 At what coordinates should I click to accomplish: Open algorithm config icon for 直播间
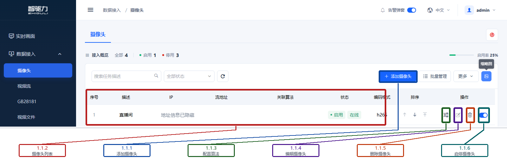tap(446, 115)
